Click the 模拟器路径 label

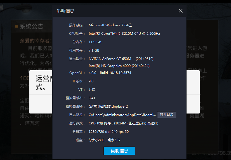coord(75,106)
